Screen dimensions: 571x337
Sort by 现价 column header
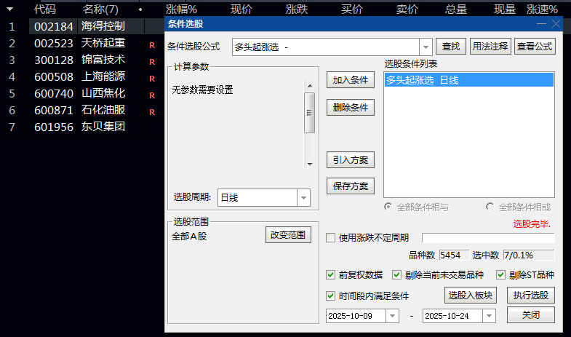pos(241,9)
